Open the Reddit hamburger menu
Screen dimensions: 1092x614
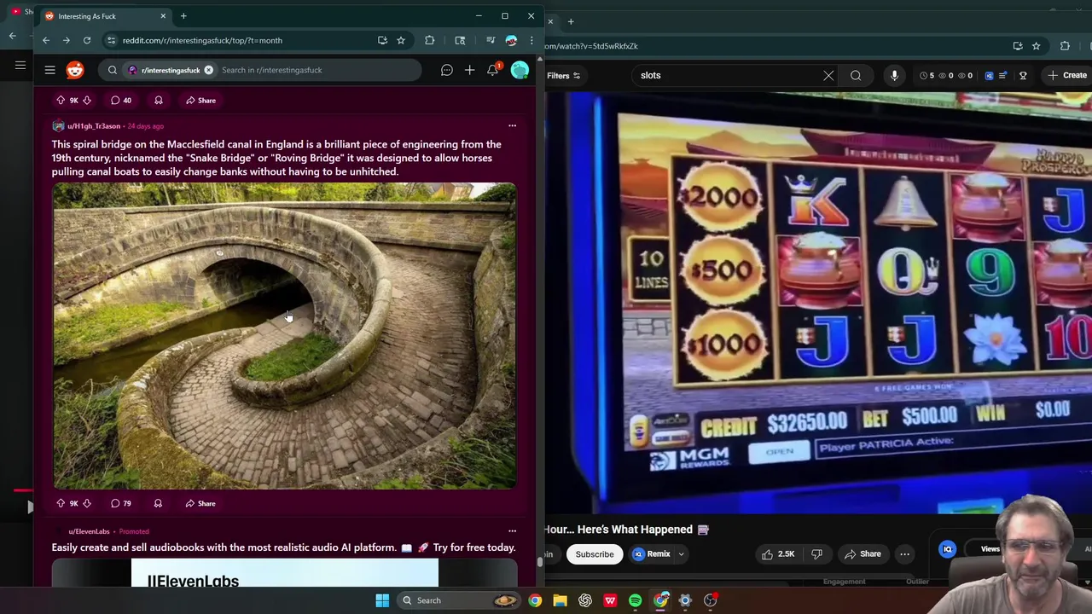click(49, 70)
